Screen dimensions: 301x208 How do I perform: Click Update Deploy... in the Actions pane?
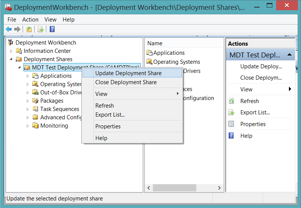(261, 66)
